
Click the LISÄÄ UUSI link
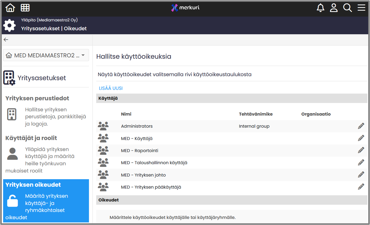[x=111, y=88]
